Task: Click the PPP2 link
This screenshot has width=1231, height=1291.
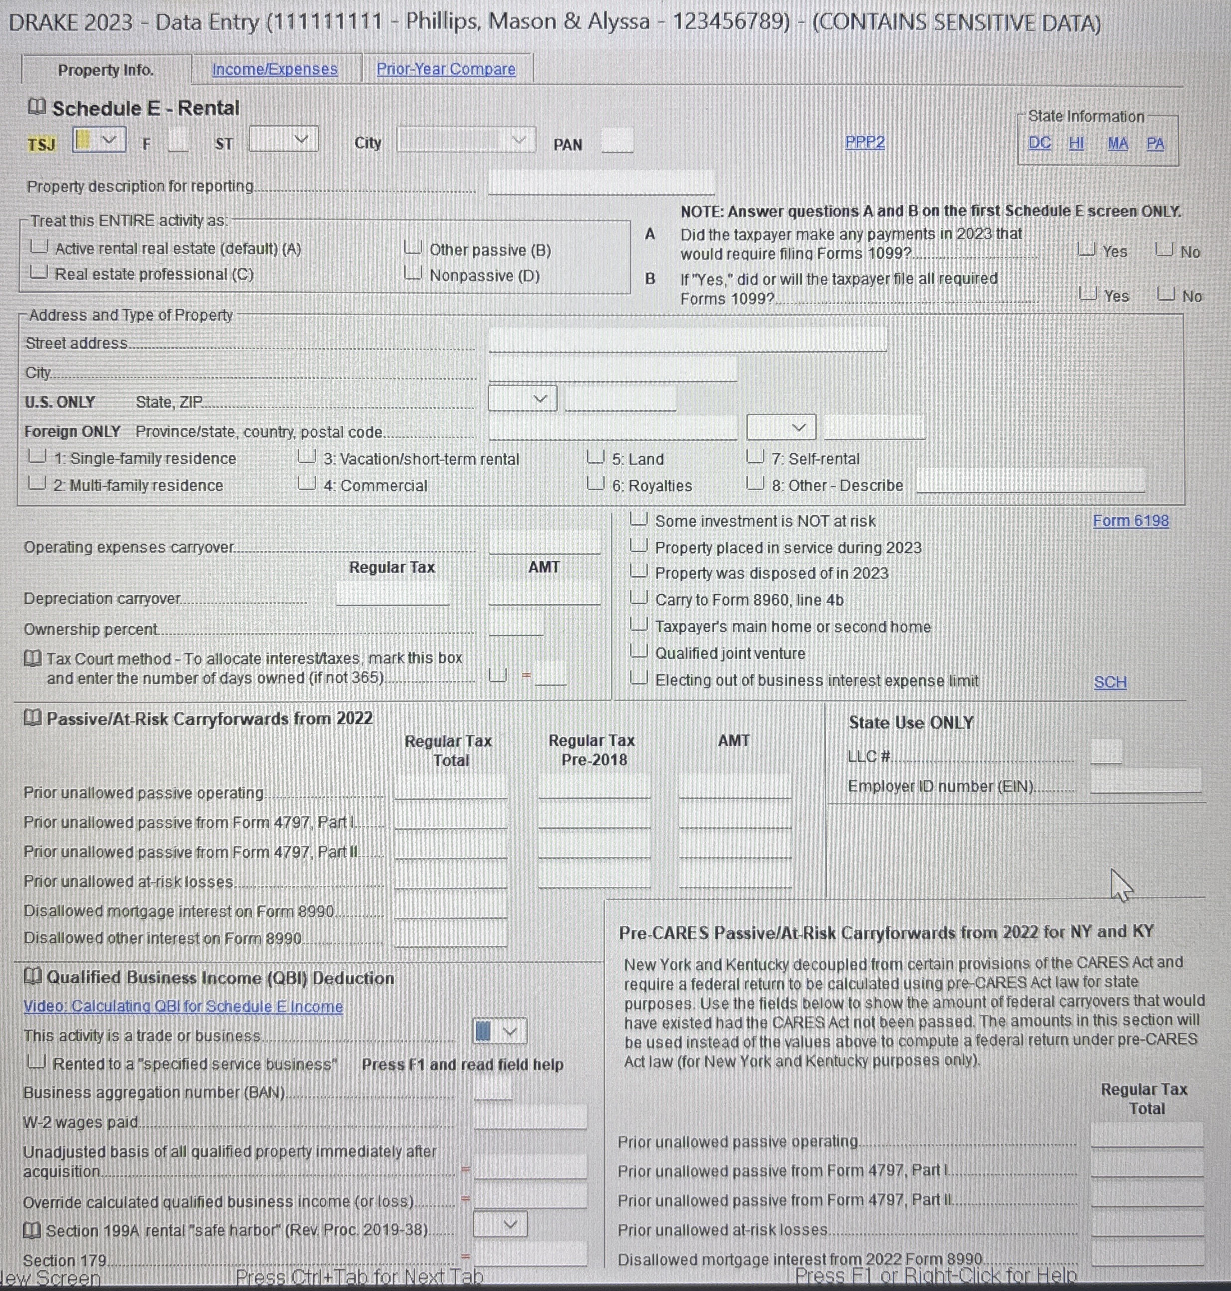Action: click(x=864, y=142)
